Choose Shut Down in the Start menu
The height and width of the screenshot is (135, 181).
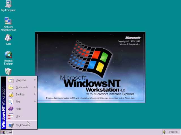pyautogui.click(x=21, y=125)
